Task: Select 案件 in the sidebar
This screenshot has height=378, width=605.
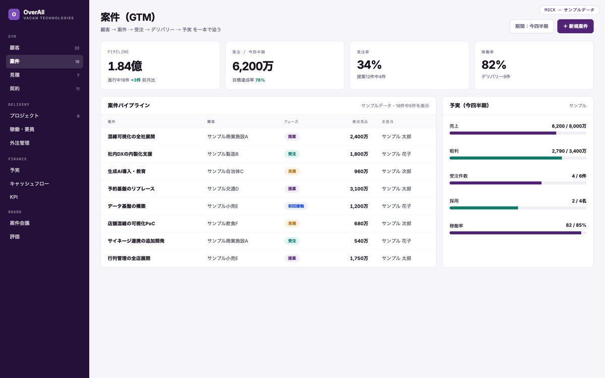Action: coord(44,61)
